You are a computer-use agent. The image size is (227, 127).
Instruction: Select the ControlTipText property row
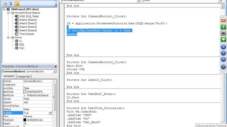(28, 106)
